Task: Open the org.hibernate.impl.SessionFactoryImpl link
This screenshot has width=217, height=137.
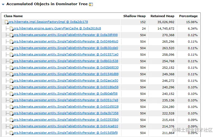Action: [x=48, y=22]
